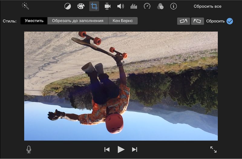
Task: Rotate the clip clockwise
Action: coord(197,21)
